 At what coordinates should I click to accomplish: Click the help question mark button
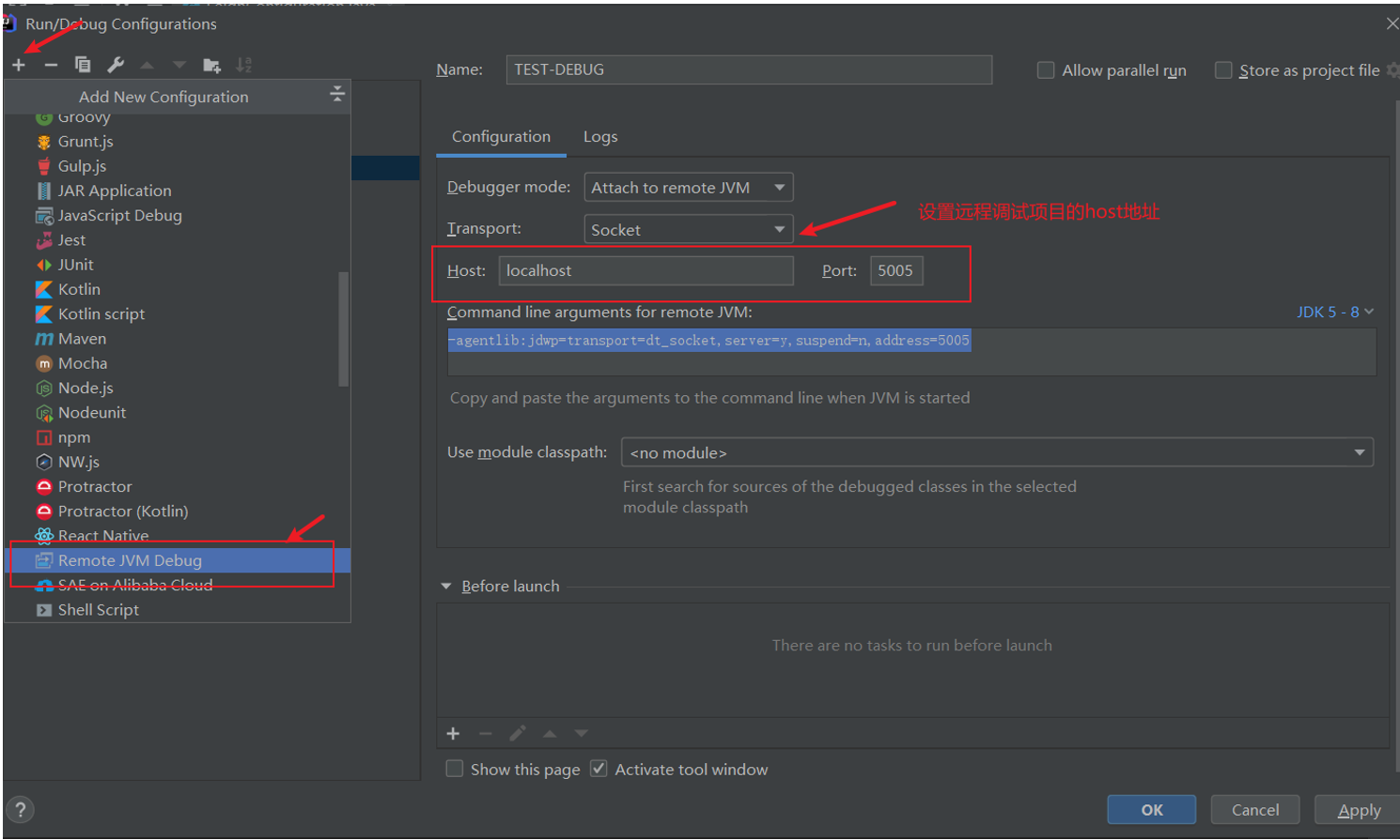tap(20, 810)
